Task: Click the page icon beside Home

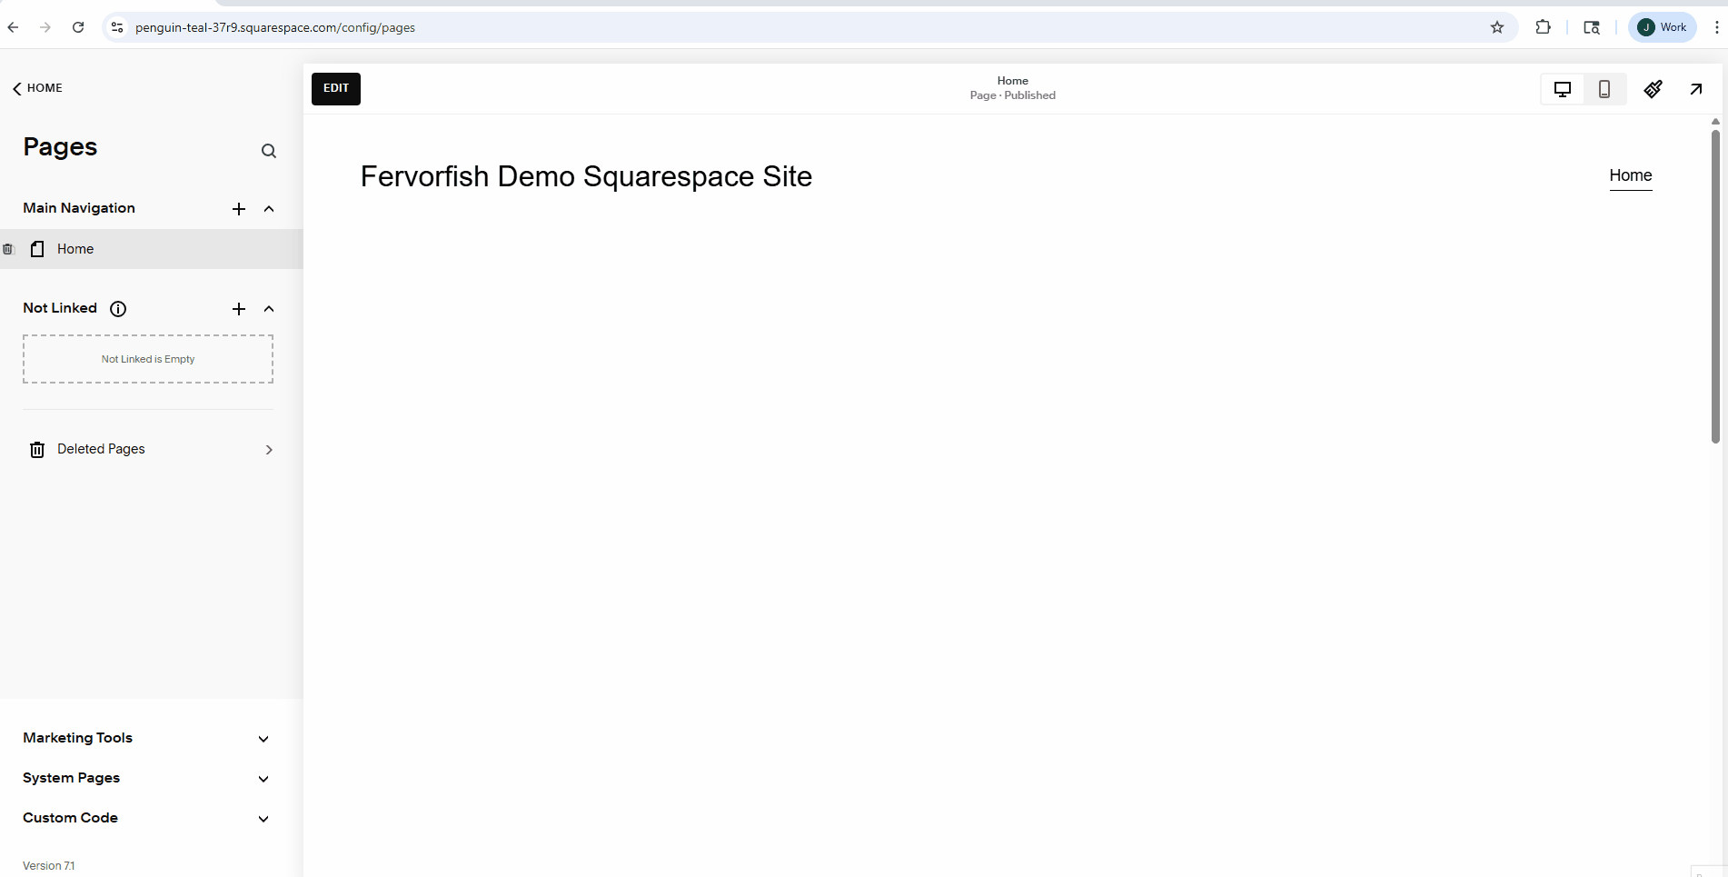Action: pos(37,249)
